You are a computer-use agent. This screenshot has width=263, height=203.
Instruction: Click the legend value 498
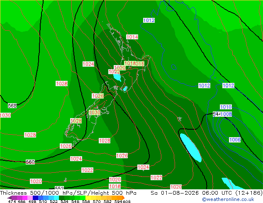coord(32,201)
